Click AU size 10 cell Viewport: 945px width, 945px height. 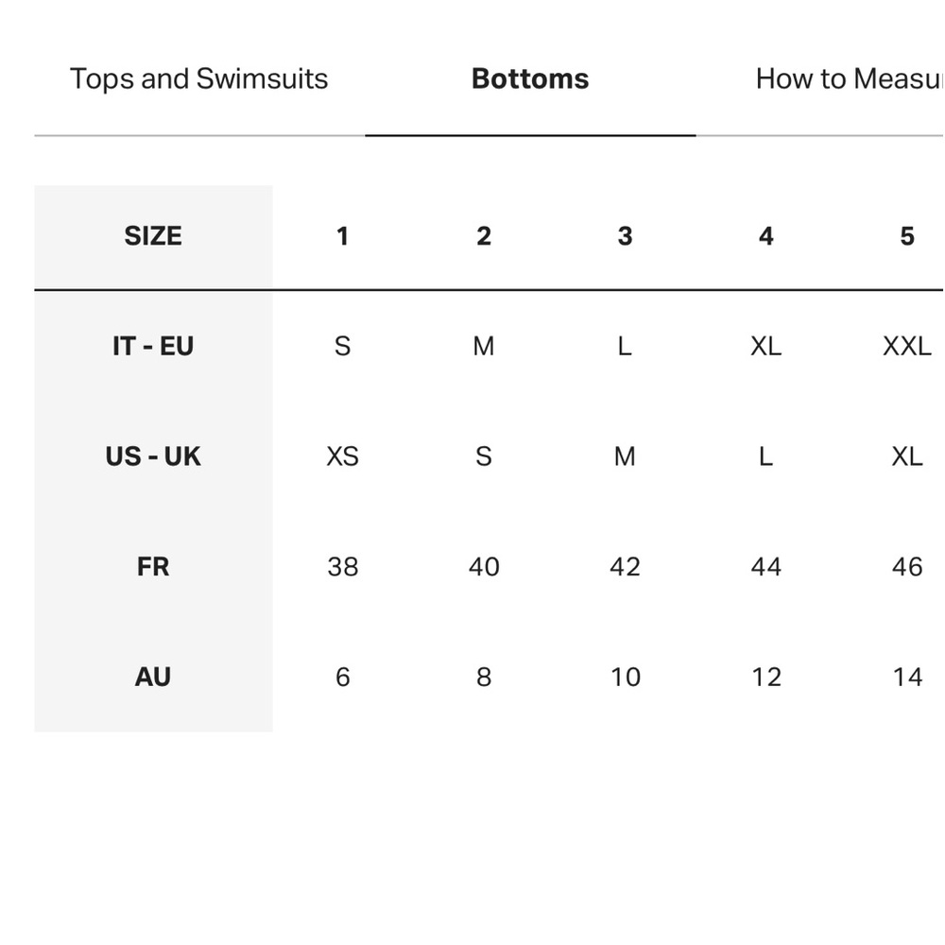tap(625, 678)
